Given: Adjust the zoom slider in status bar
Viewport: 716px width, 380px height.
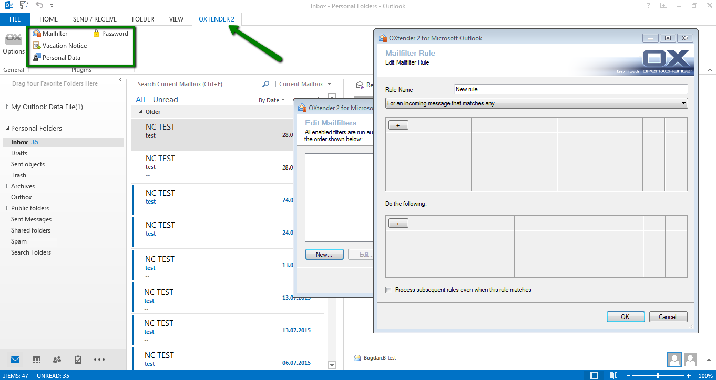Looking at the screenshot, I should click(658, 376).
